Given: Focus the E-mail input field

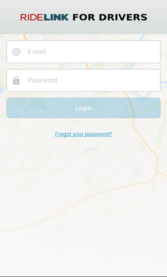Looking at the screenshot, I should [x=83, y=52].
